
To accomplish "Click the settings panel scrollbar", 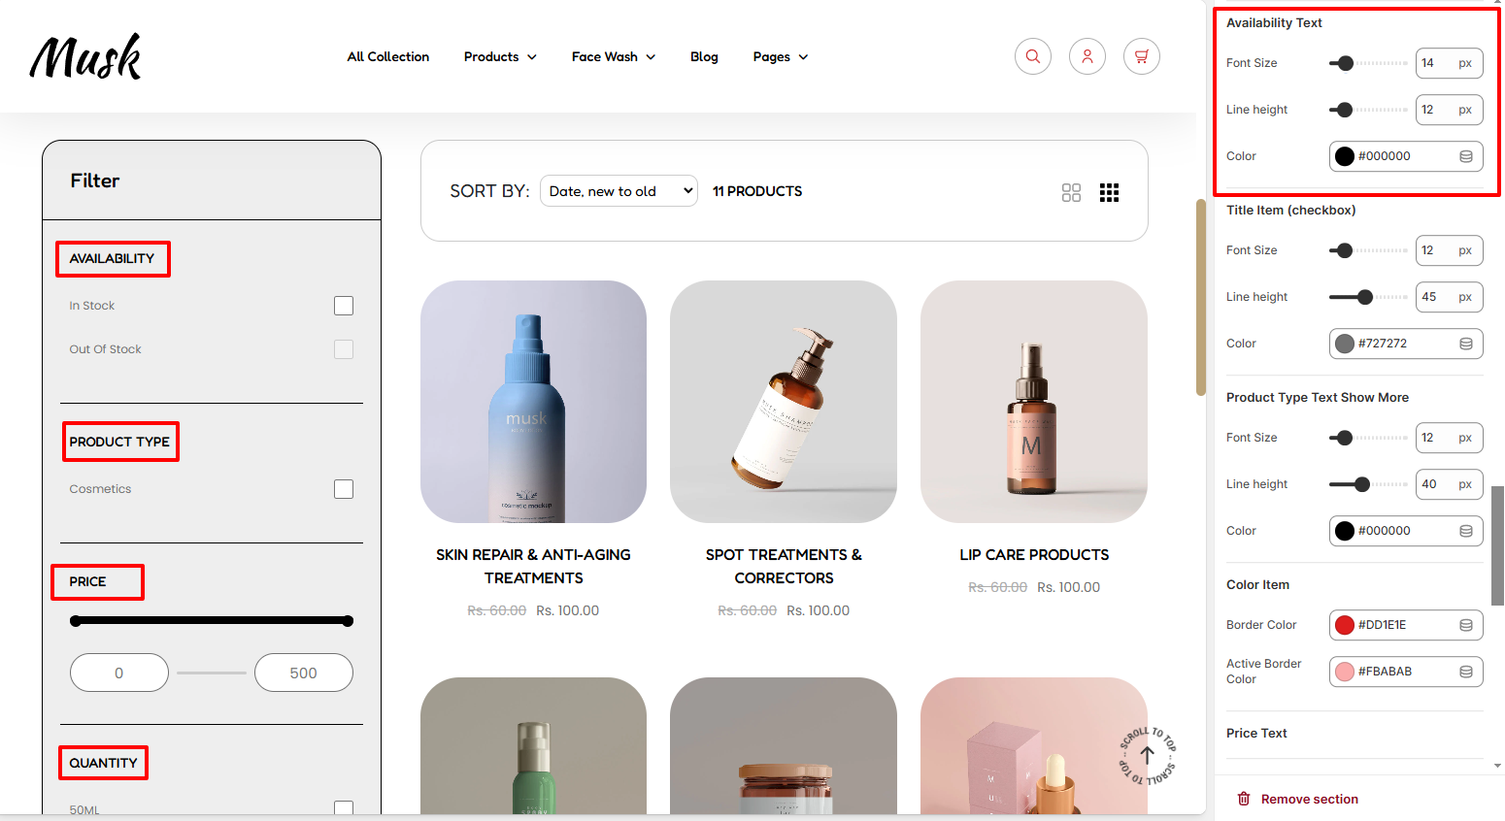I will pos(1498,545).
